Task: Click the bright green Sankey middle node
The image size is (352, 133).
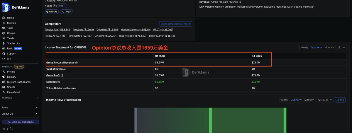Action: click(x=210, y=120)
